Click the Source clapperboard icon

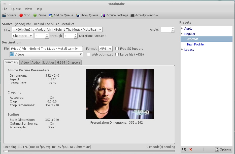(x=4, y=15)
